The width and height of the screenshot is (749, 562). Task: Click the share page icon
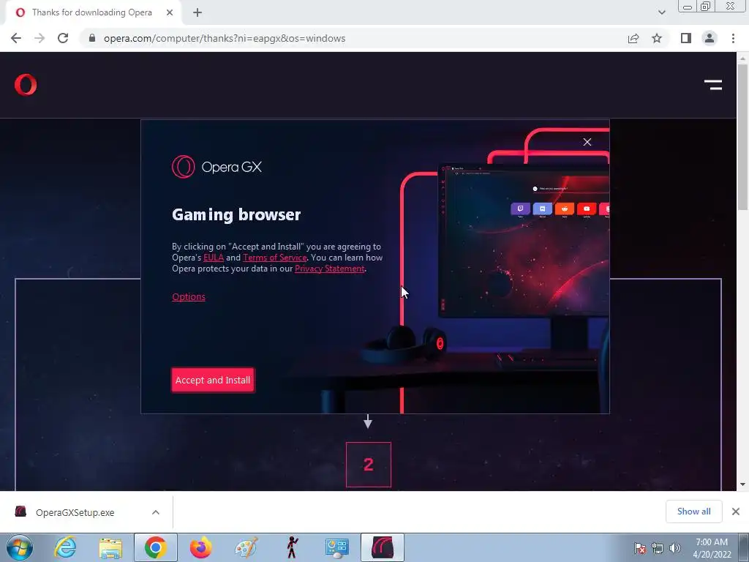pos(633,38)
